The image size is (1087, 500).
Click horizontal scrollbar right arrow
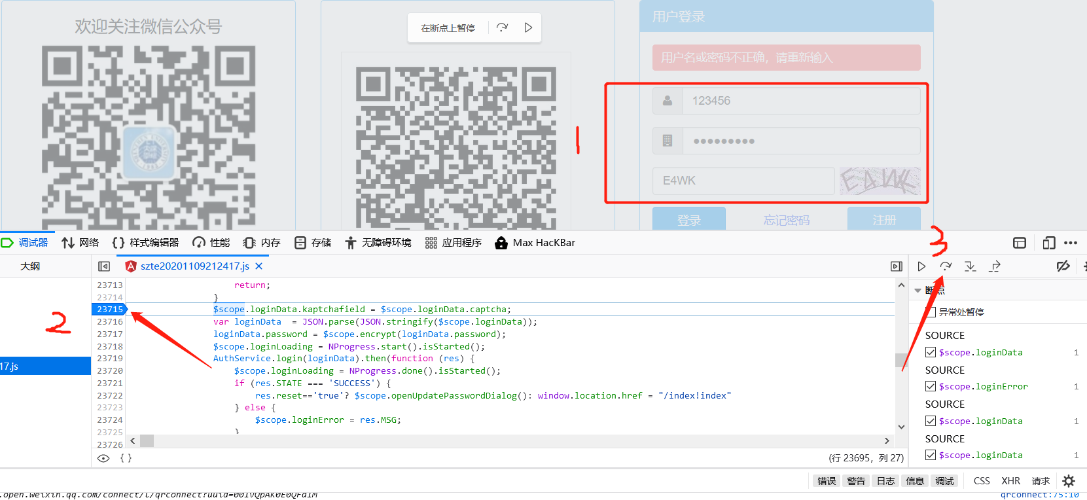(887, 440)
